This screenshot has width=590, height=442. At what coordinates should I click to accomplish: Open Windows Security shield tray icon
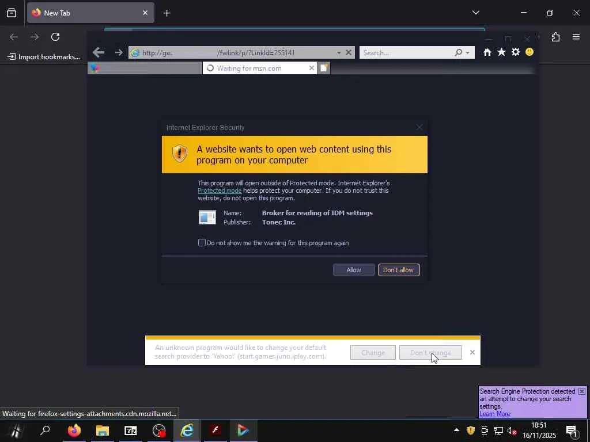[x=470, y=430]
